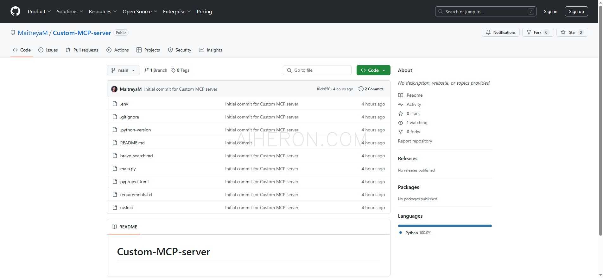Screen dimensions: 603x278
Task: Click the Sign up button
Action: click(x=576, y=11)
